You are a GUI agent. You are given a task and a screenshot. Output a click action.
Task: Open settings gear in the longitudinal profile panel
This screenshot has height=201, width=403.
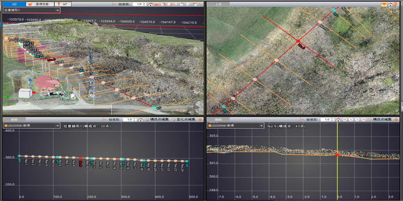(200, 119)
